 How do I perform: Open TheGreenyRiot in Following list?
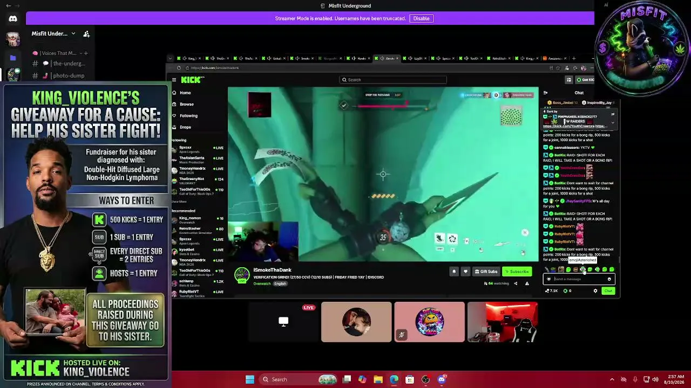(x=197, y=181)
